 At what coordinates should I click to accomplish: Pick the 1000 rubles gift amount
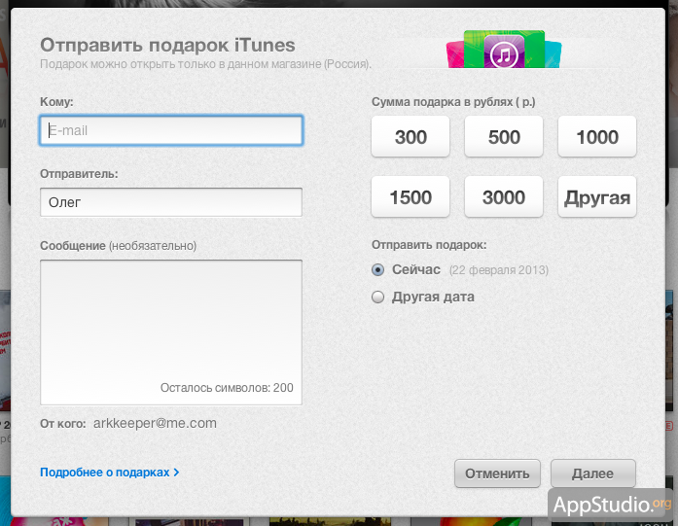coord(596,137)
